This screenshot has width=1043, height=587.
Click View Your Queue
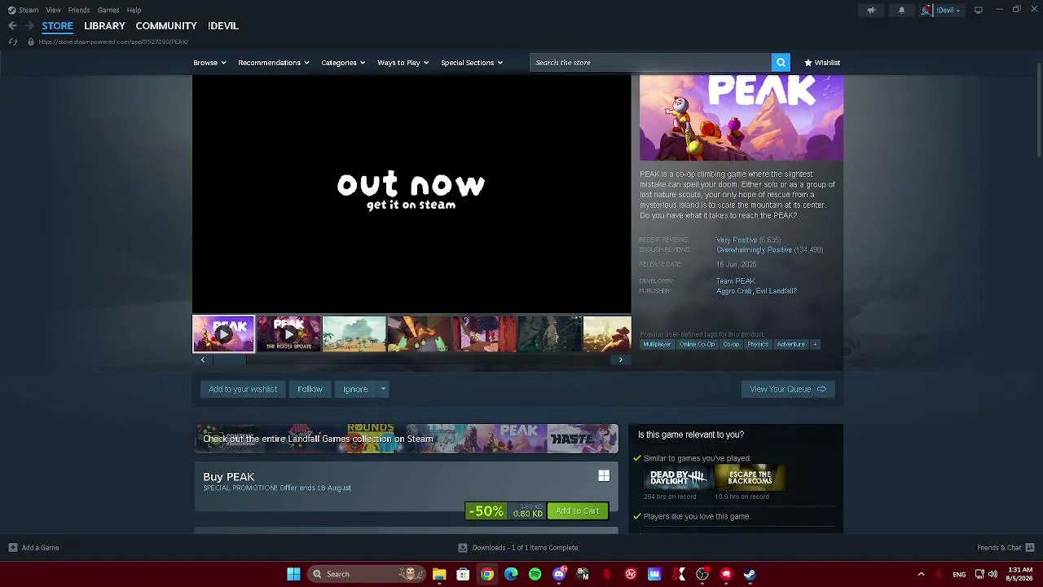coord(788,389)
